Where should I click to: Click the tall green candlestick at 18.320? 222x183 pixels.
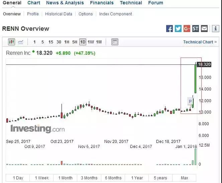coord(195,78)
